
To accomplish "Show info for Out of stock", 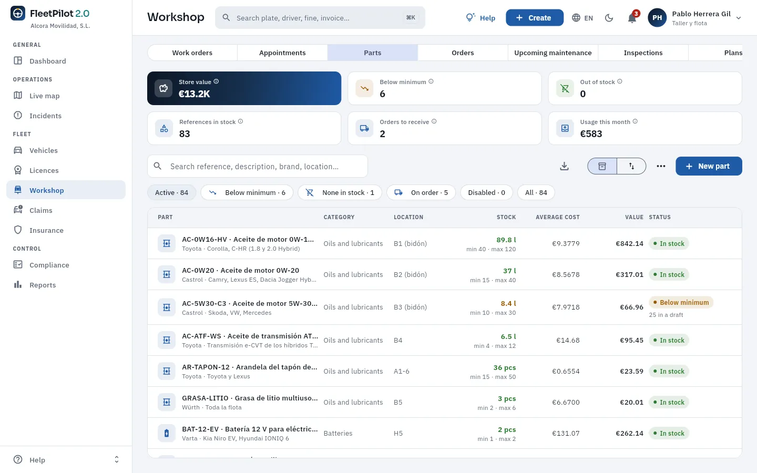I will [620, 81].
